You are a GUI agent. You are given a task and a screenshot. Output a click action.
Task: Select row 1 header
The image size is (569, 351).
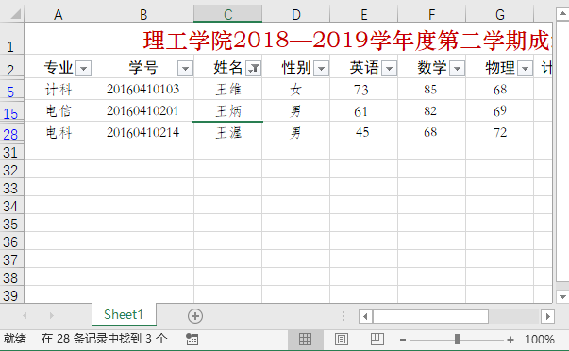click(x=11, y=40)
